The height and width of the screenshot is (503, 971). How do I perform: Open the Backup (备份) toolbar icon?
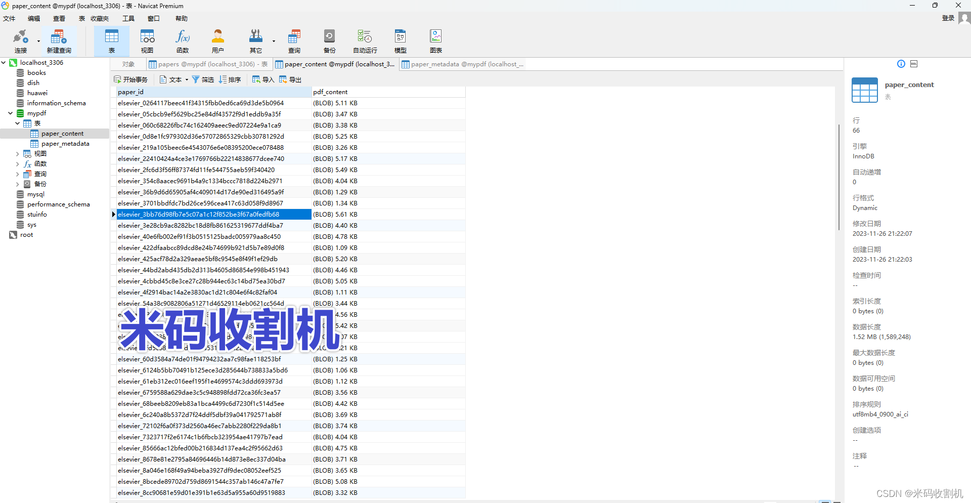(x=329, y=41)
